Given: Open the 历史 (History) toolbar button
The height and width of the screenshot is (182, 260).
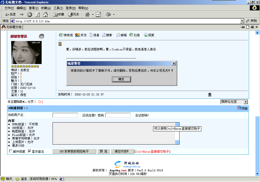Looking at the screenshot, I should [x=74, y=14].
